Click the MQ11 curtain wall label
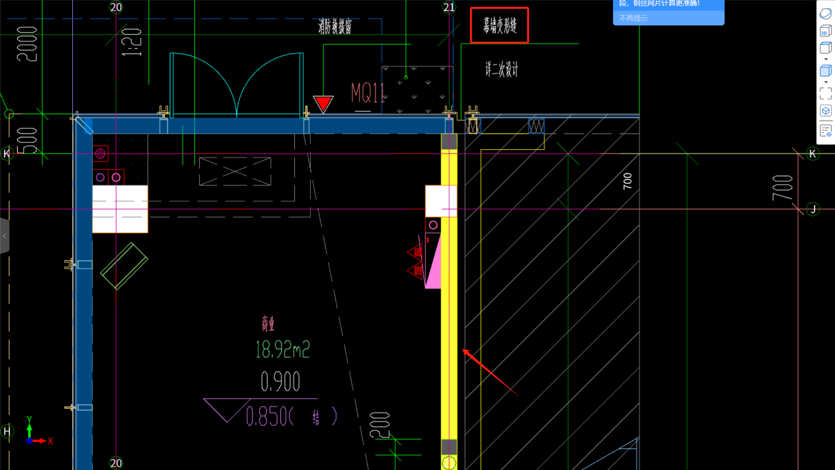Image resolution: width=835 pixels, height=470 pixels. click(368, 93)
